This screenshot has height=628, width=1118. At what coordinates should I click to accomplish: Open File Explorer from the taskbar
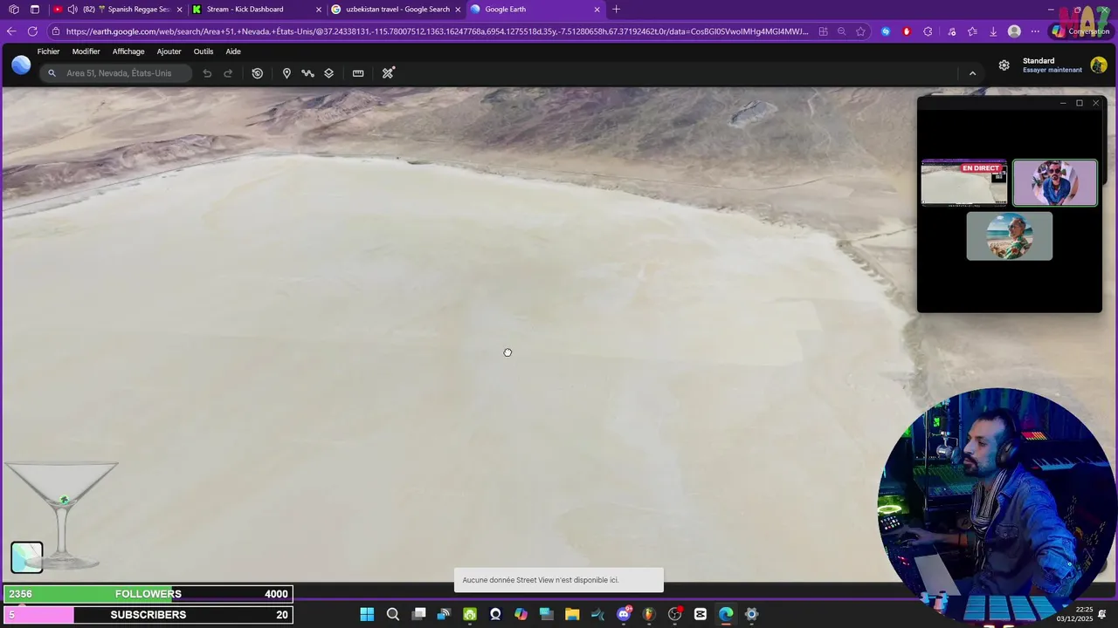[x=572, y=615]
